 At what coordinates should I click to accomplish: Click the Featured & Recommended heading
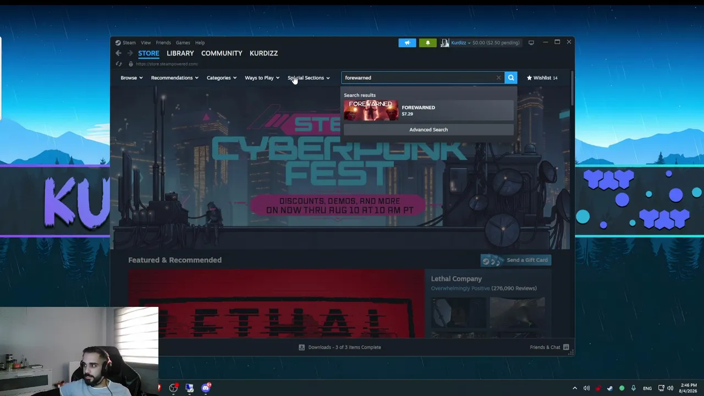point(175,260)
